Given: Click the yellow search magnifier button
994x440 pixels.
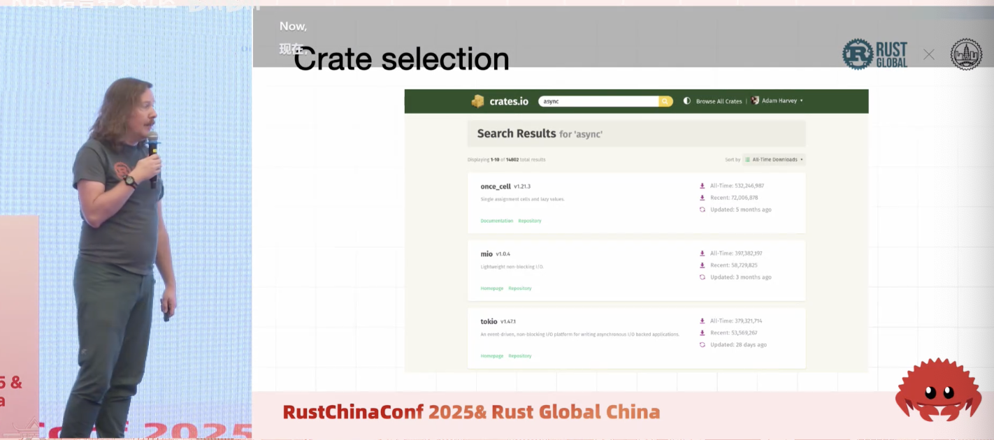Looking at the screenshot, I should [665, 101].
